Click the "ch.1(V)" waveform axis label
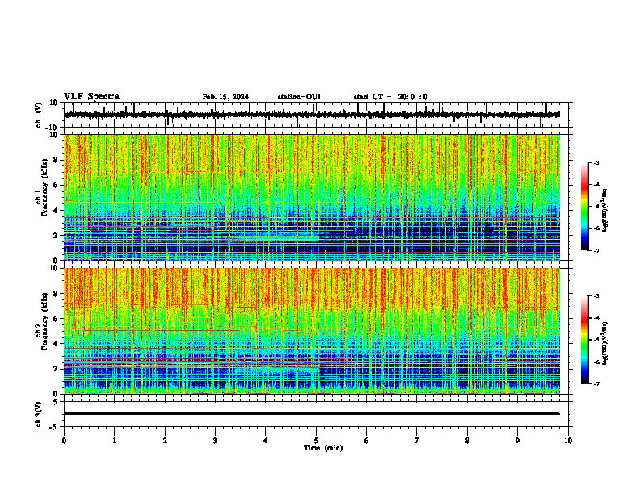 coord(39,115)
